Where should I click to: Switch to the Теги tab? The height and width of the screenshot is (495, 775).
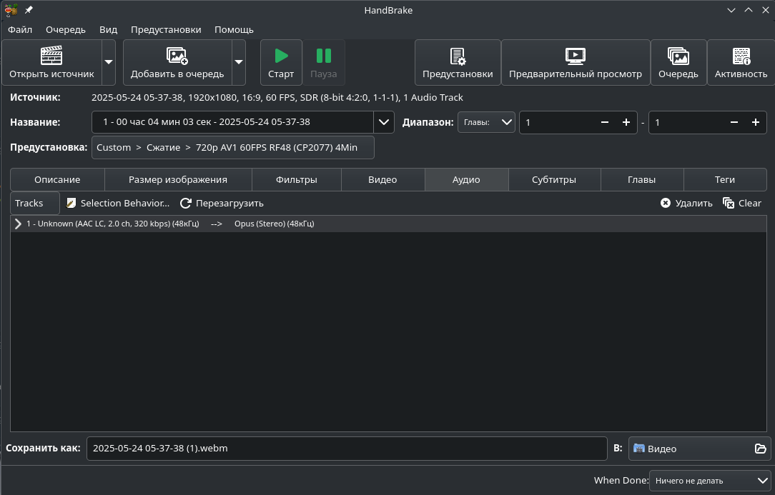[724, 179]
